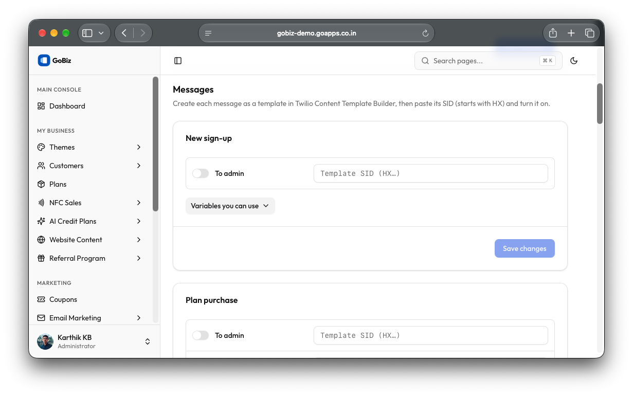Click the search magnifier icon
Viewport: 633px width, 396px height.
425,61
